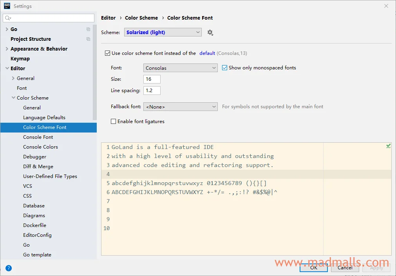Enable font ligatures checkbox

(114, 122)
